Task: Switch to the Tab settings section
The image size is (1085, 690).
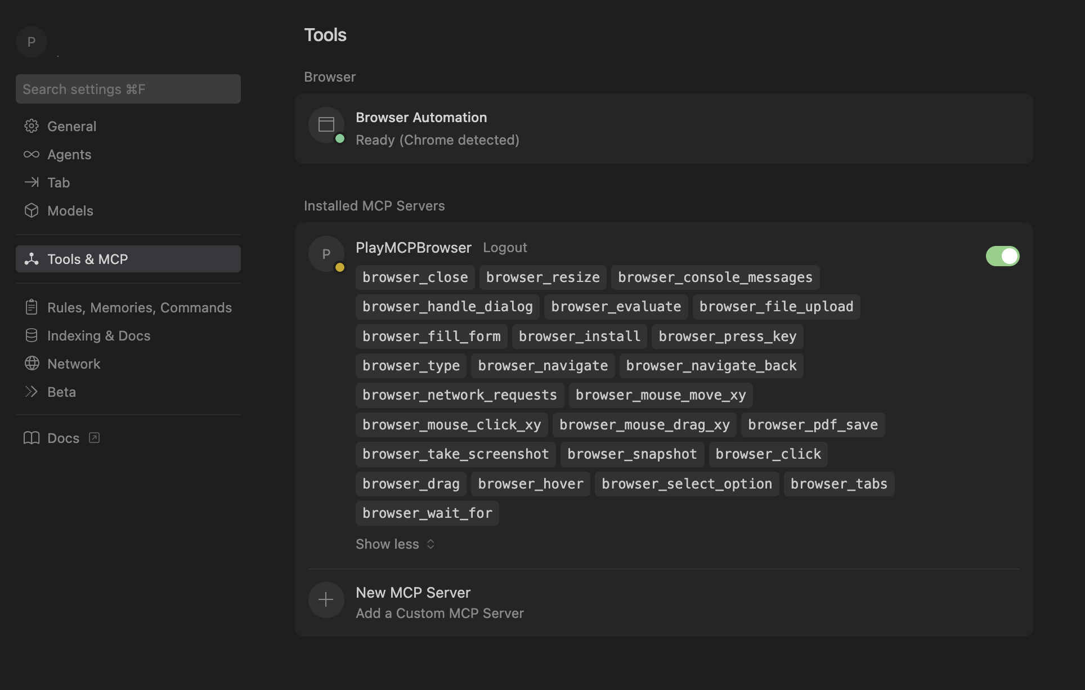Action: tap(58, 182)
